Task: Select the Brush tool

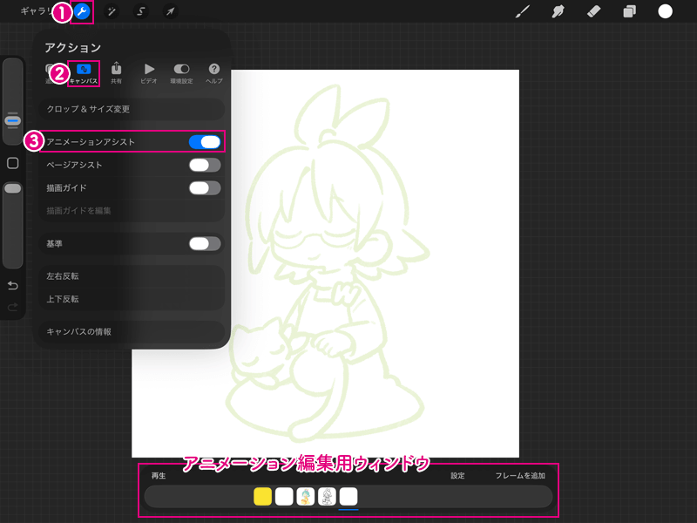Action: (522, 11)
